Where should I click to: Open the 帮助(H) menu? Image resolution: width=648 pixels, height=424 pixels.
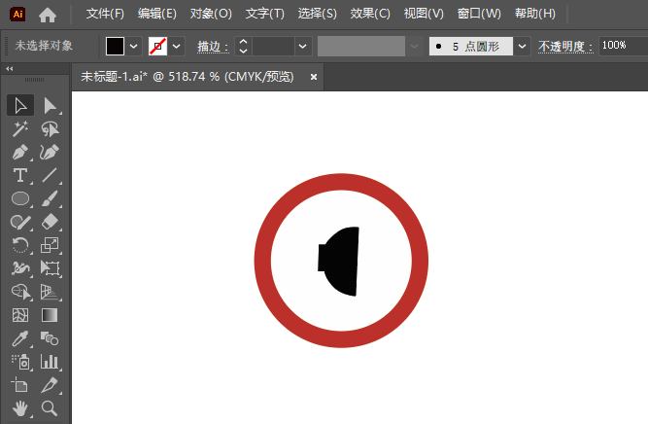point(535,14)
